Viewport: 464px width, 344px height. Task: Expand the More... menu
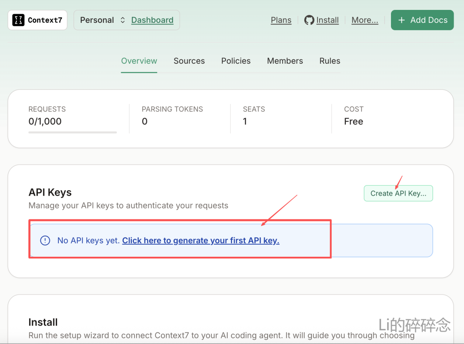pos(365,20)
